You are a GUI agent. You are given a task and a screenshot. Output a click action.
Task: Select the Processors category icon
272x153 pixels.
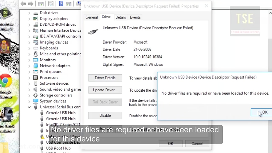pyautogui.click(x=35, y=77)
